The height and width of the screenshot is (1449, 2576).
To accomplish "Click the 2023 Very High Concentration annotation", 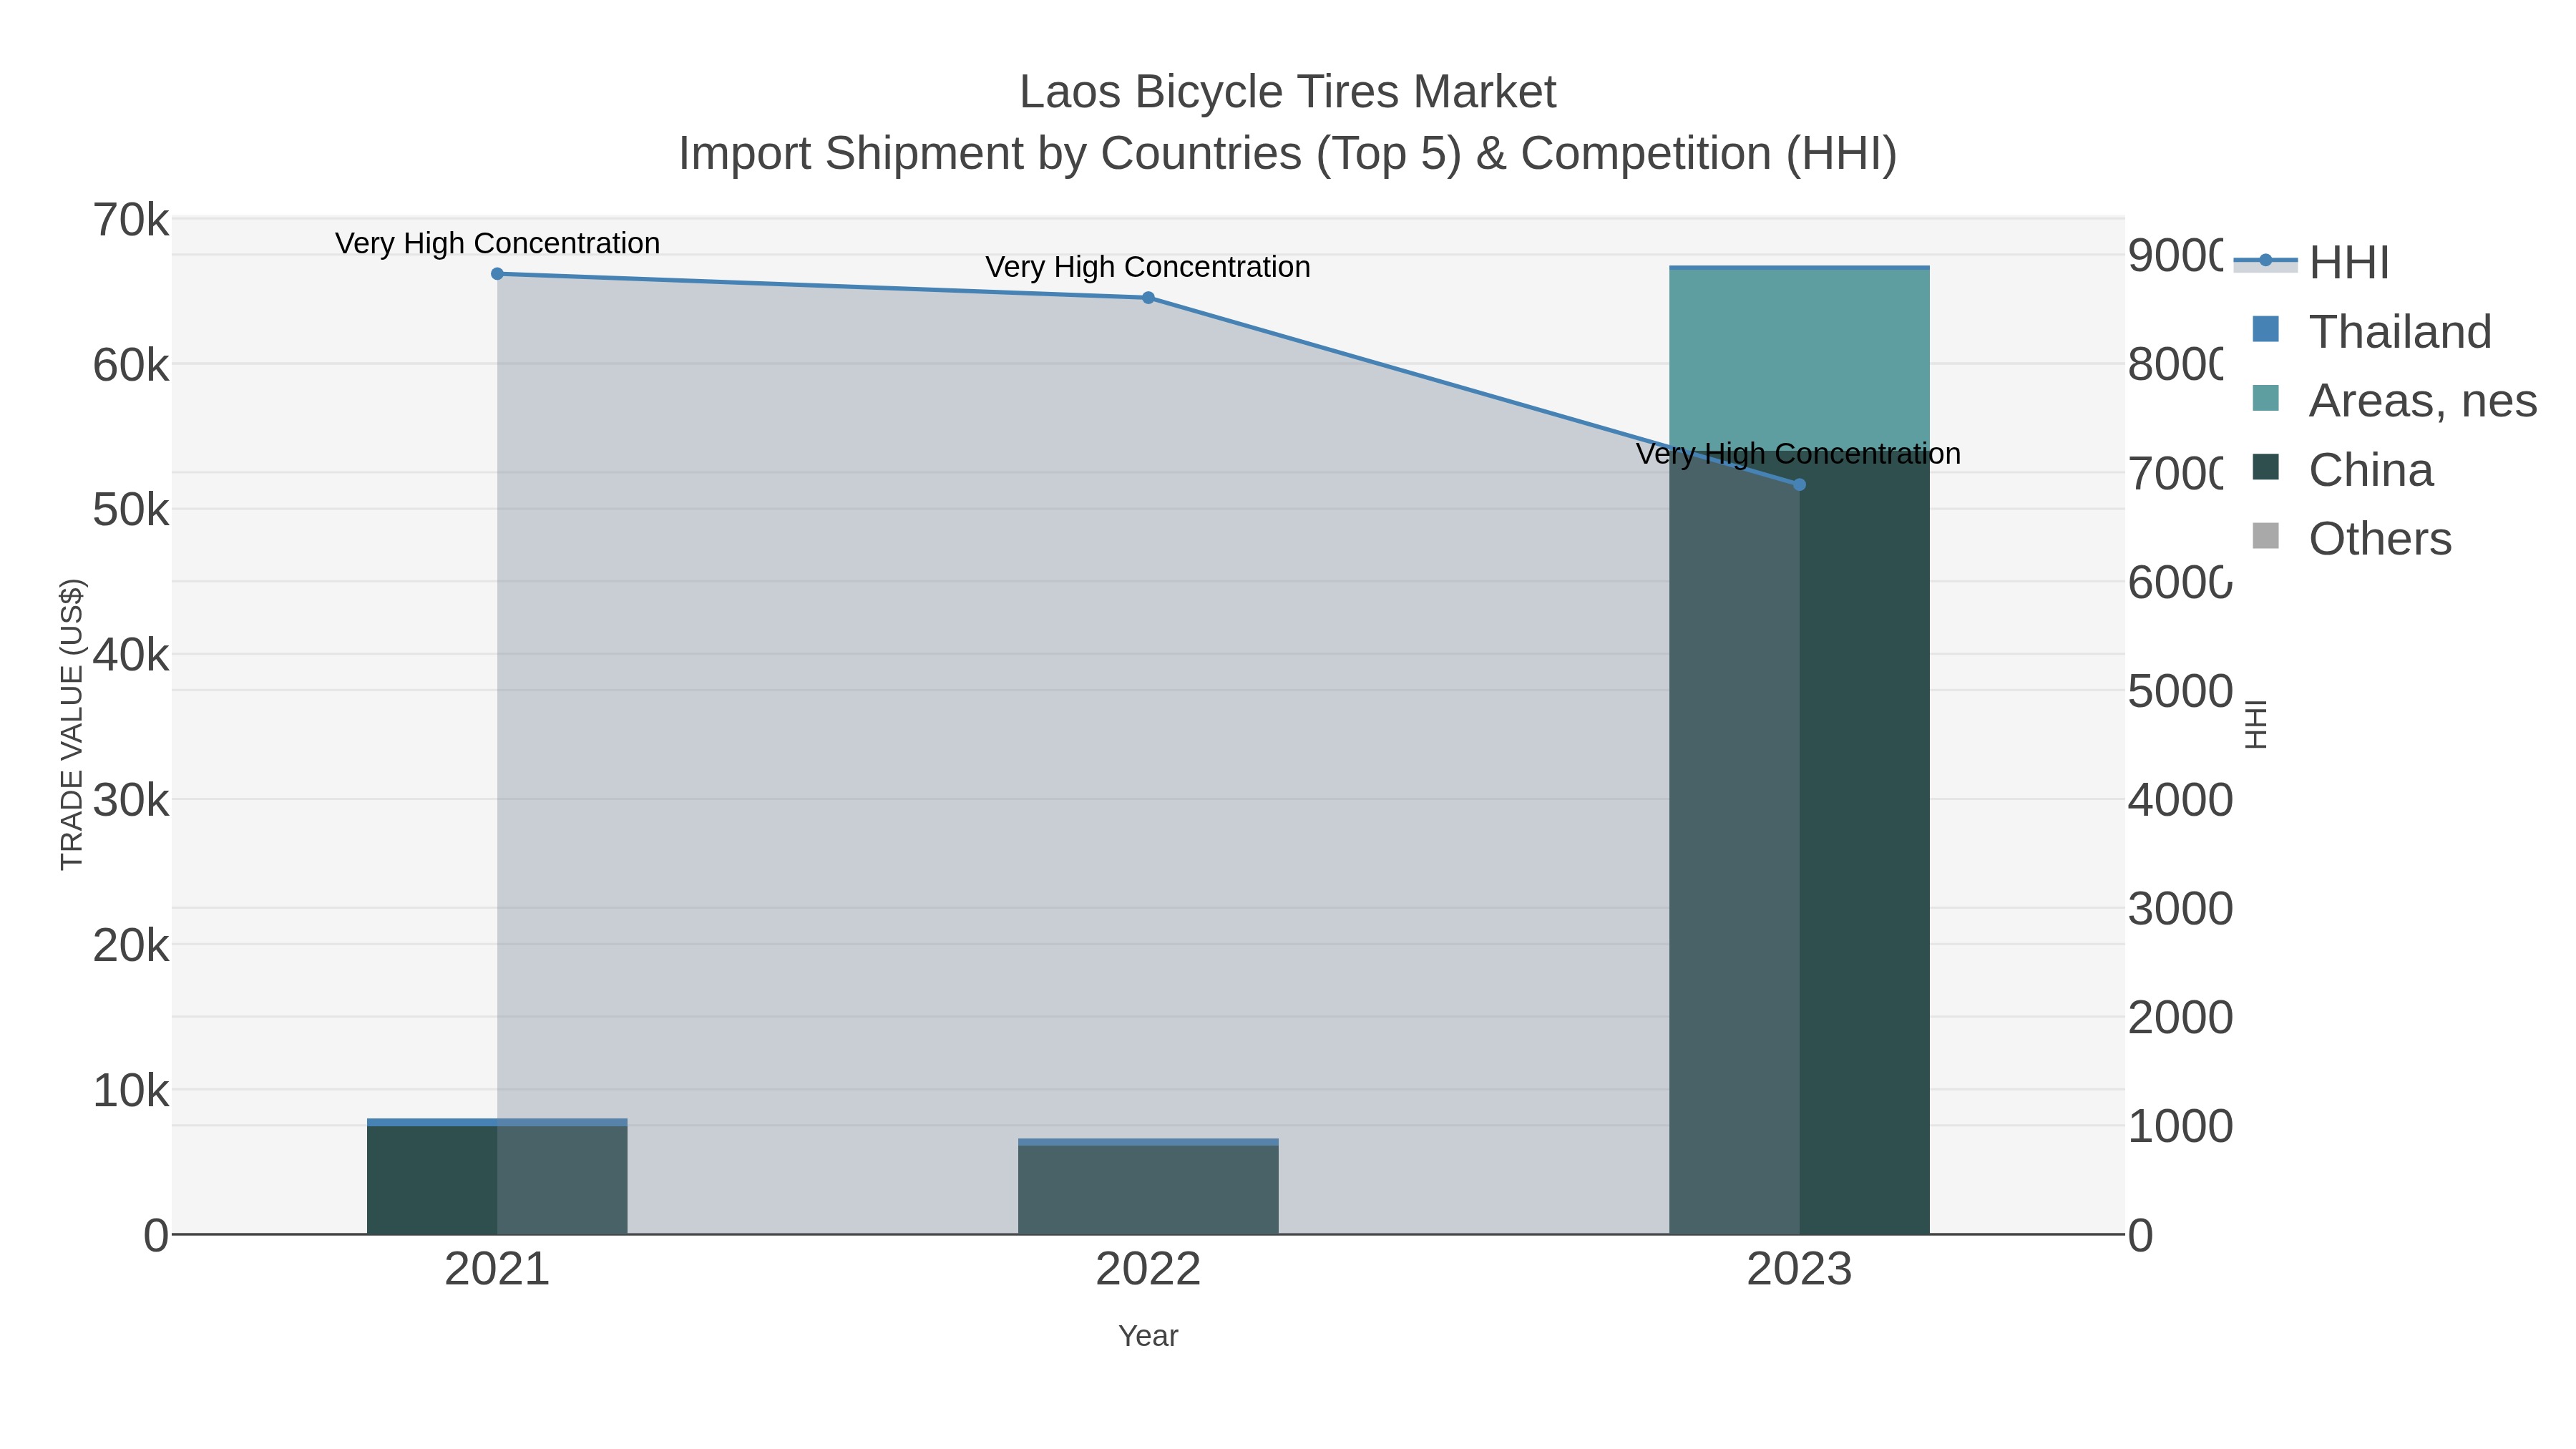I will tap(1799, 455).
